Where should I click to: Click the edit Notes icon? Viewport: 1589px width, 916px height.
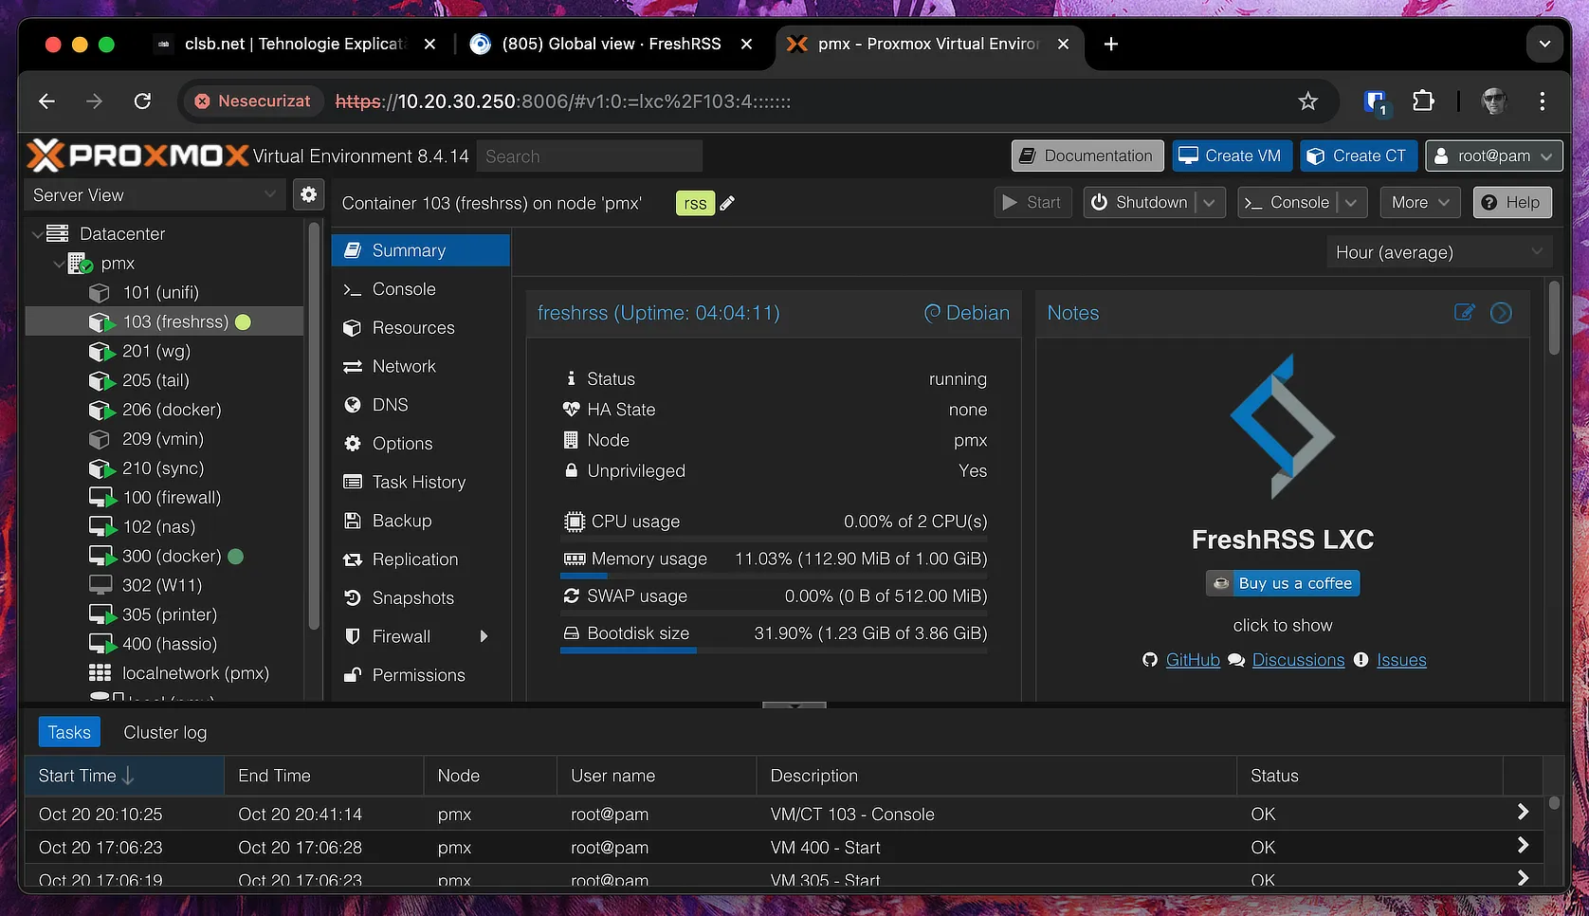tap(1464, 312)
